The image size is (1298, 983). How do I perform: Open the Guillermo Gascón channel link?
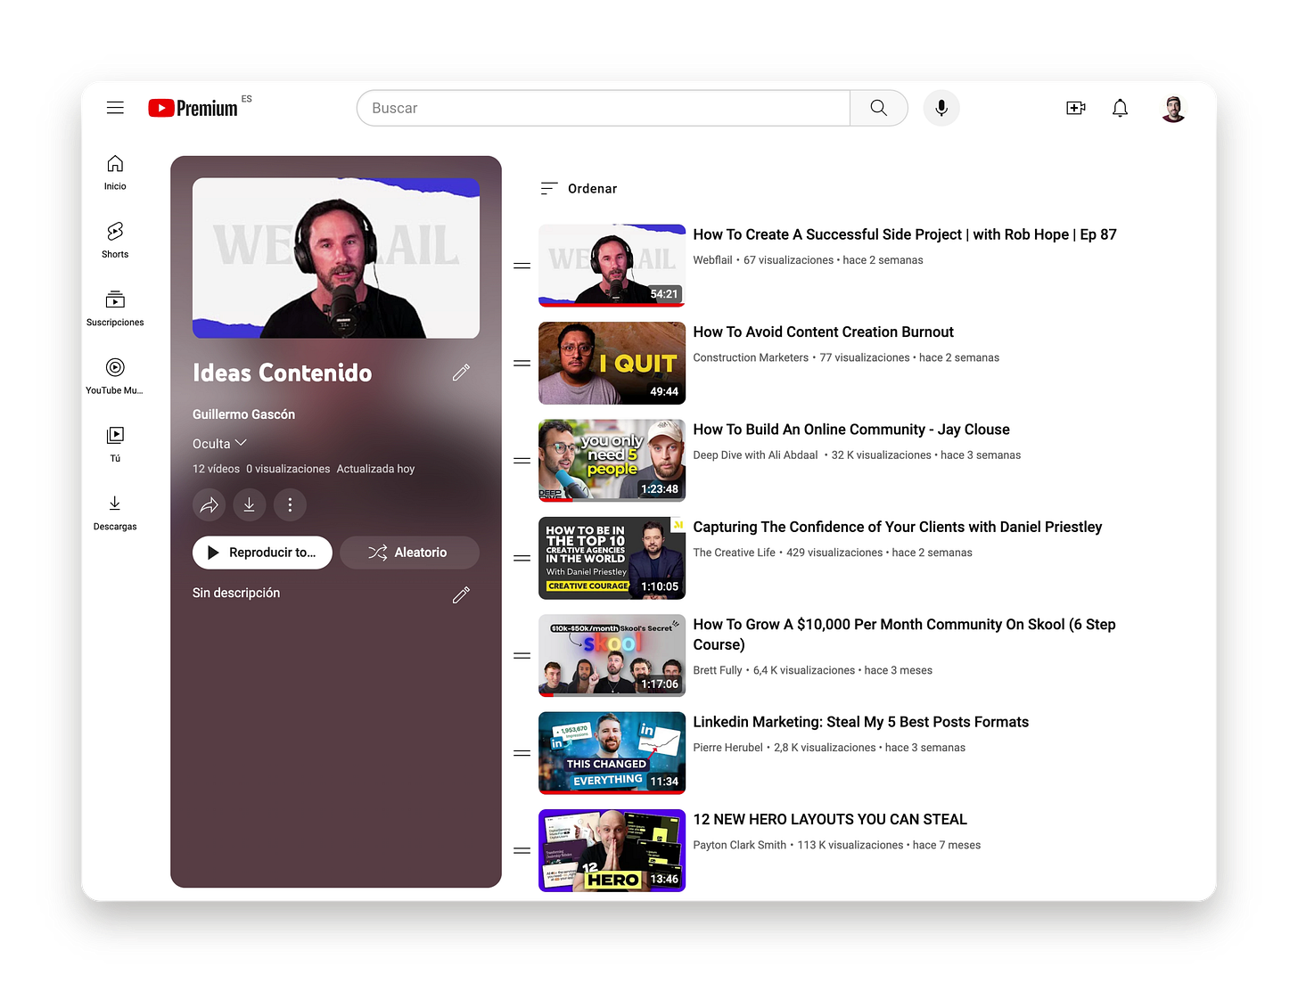[x=243, y=414]
